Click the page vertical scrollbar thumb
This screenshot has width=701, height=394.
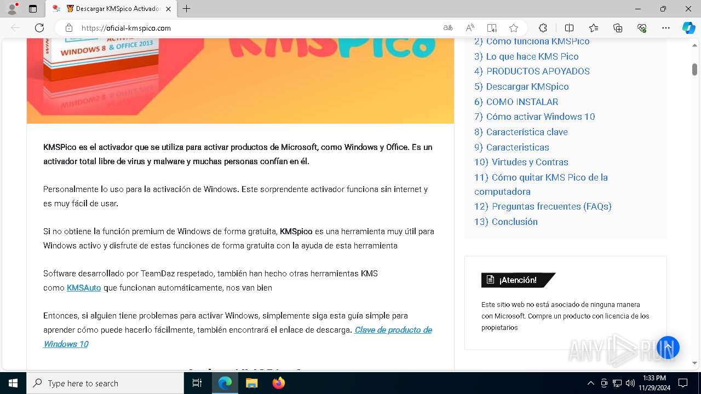(x=694, y=69)
